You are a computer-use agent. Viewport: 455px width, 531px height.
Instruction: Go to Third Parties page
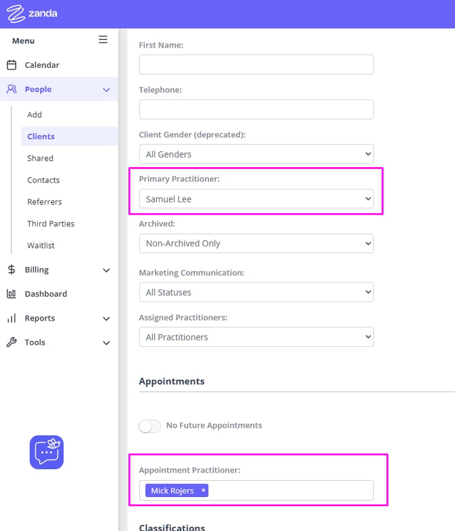coord(51,223)
